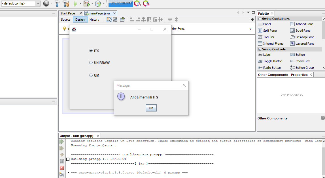The image size is (325, 178).
Task: Run the project with the green play icon
Action: click(75, 4)
